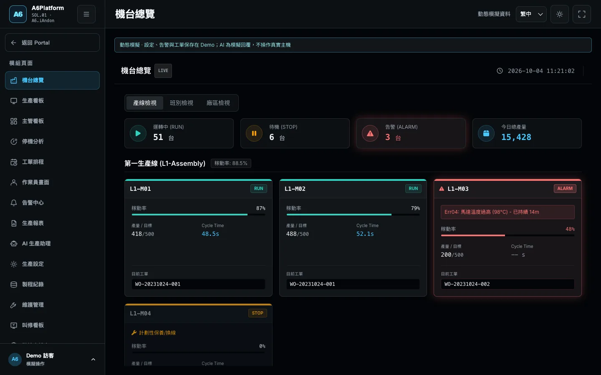Switch to the 班別檢視 tab

pyautogui.click(x=182, y=103)
